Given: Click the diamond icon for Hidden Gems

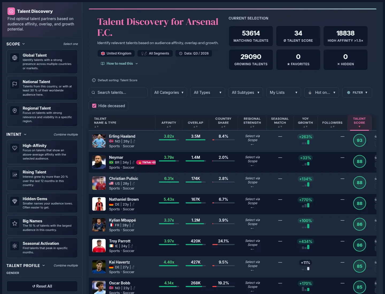Looking at the screenshot, I should pos(15,201).
